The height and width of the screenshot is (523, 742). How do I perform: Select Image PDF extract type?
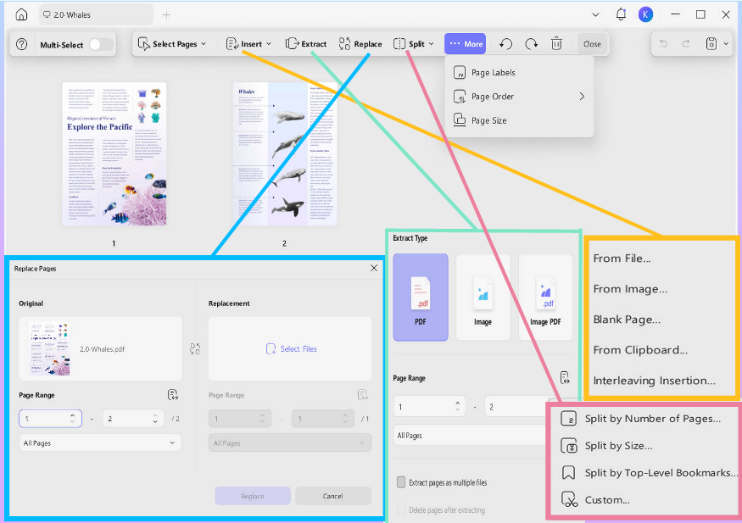[545, 297]
